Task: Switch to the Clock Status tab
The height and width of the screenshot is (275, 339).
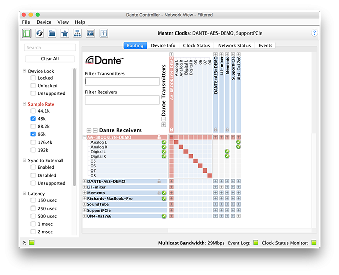Action: 196,46
